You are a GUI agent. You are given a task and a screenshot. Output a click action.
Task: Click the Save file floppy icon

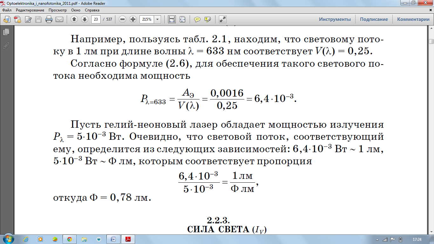pos(38,19)
